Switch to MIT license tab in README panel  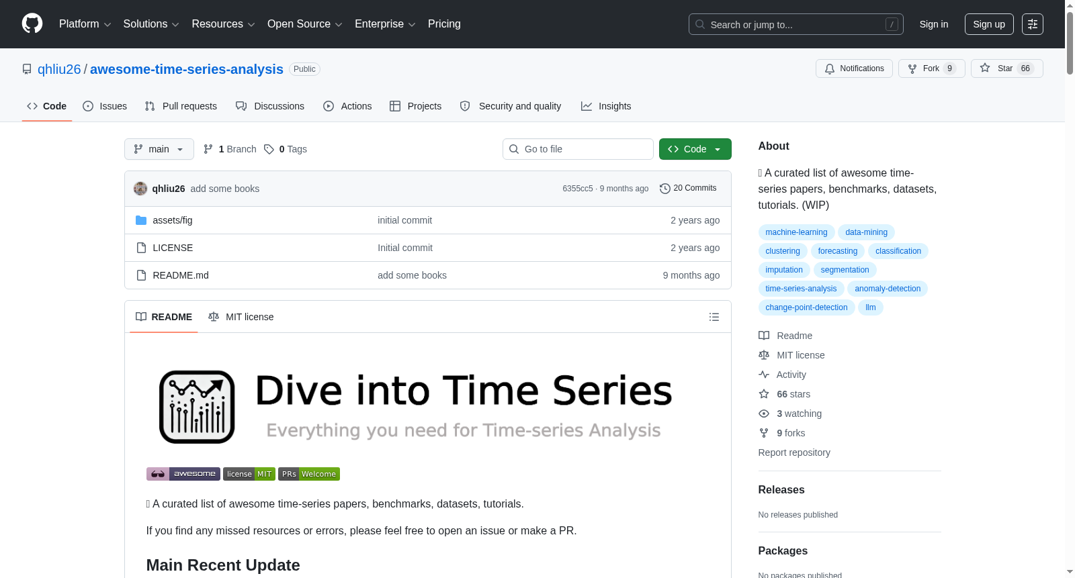pyautogui.click(x=241, y=317)
